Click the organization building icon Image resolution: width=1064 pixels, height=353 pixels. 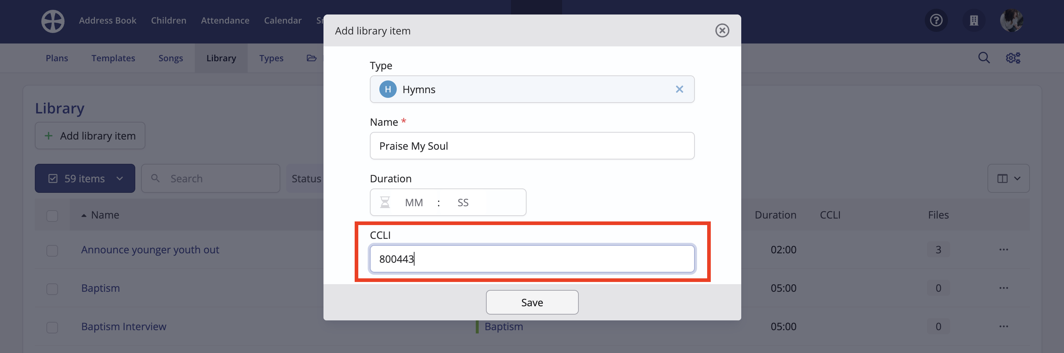974,20
